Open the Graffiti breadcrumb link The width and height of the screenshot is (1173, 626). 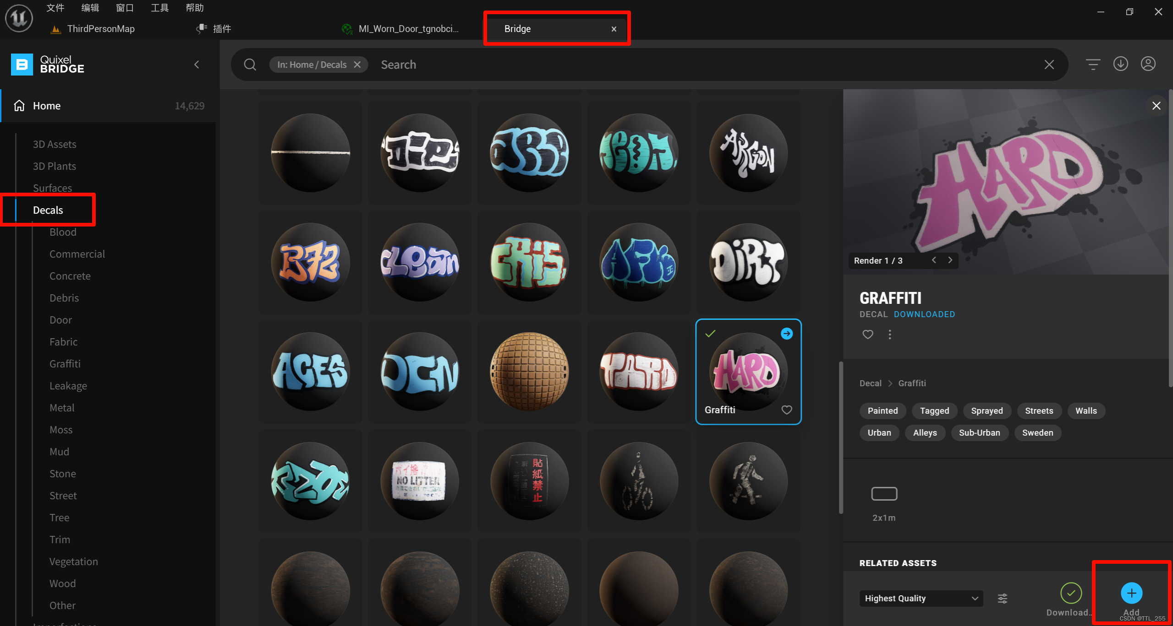pyautogui.click(x=912, y=383)
